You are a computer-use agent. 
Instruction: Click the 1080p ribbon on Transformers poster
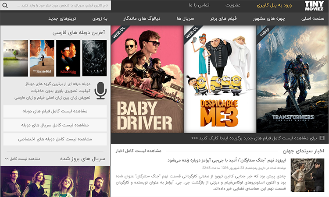265,32
